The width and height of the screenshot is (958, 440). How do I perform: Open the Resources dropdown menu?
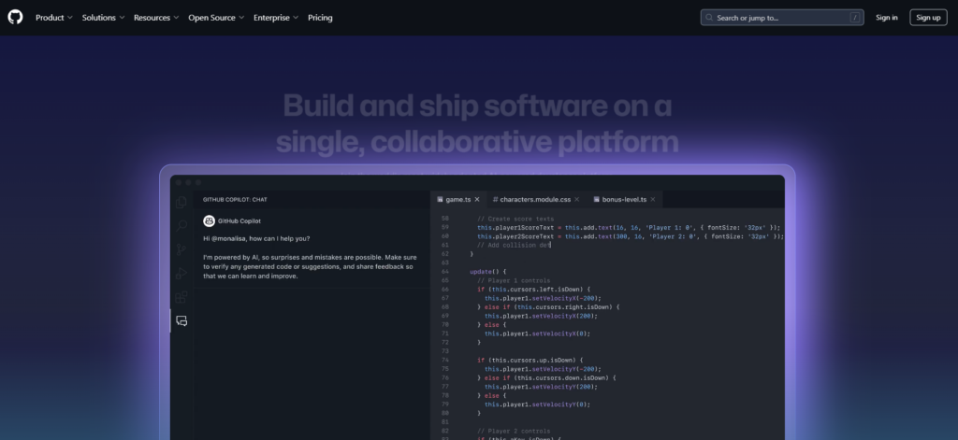point(156,18)
